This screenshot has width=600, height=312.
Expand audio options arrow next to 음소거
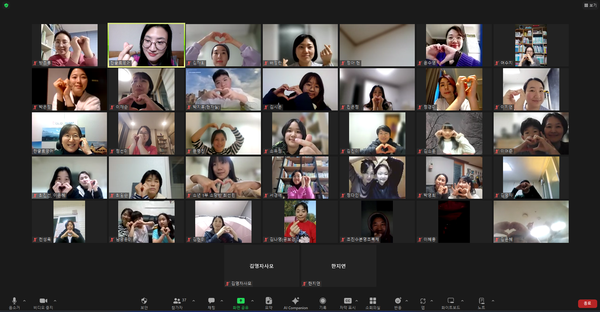click(x=24, y=301)
